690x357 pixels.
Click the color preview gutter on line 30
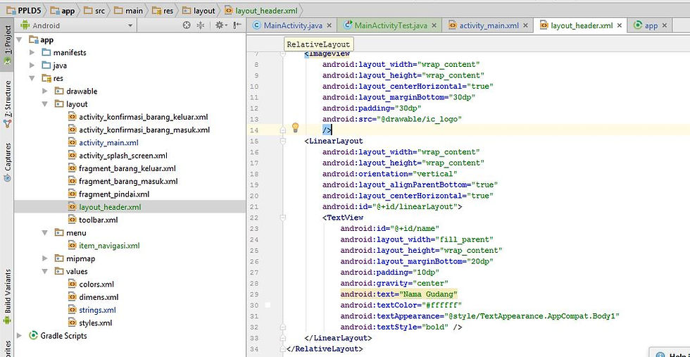268,305
